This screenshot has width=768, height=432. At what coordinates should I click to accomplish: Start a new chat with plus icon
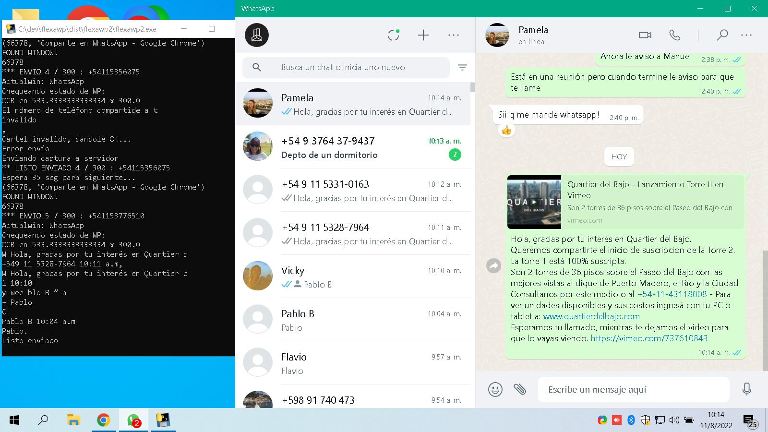point(423,35)
